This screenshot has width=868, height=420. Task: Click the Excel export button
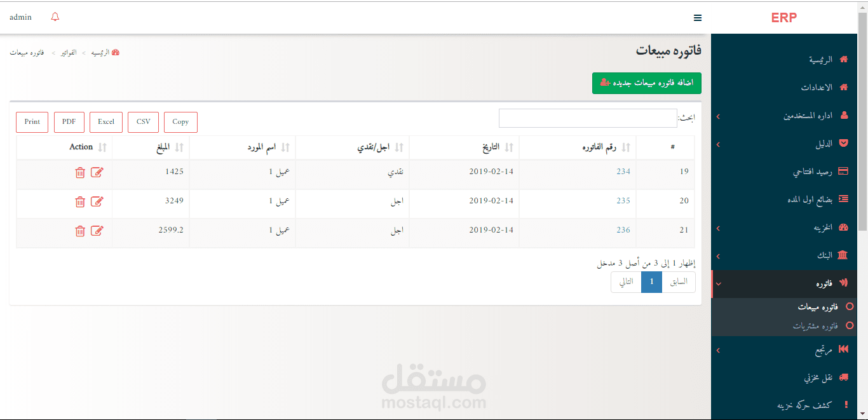106,122
